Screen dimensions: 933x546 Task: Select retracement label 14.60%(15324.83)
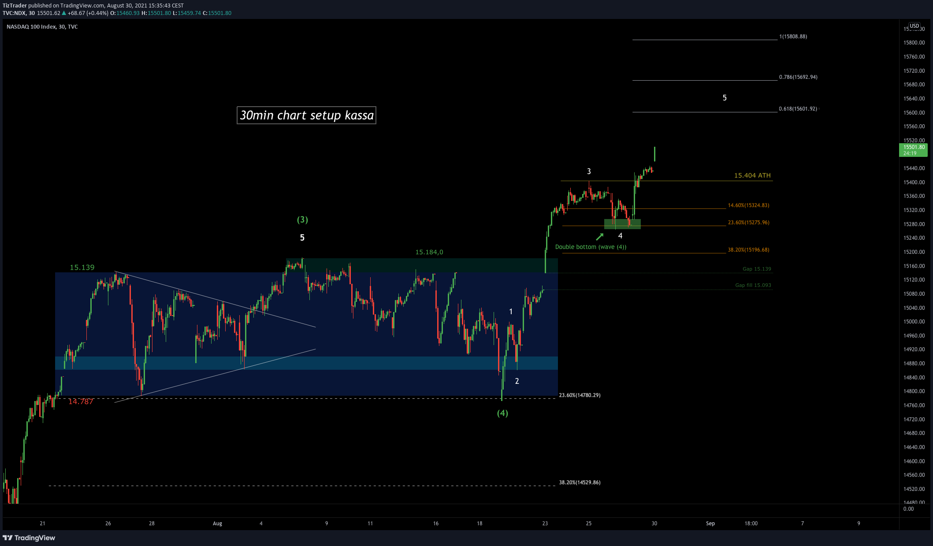pyautogui.click(x=748, y=205)
